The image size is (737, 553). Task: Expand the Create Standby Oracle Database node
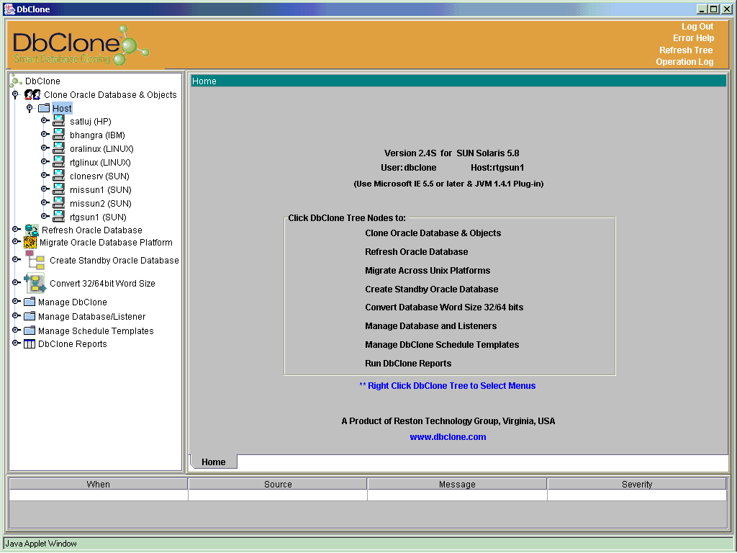pyautogui.click(x=16, y=259)
